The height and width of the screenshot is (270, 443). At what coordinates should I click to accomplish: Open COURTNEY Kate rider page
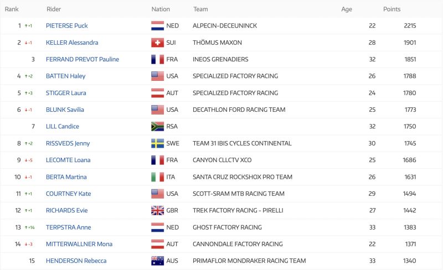[x=68, y=194]
